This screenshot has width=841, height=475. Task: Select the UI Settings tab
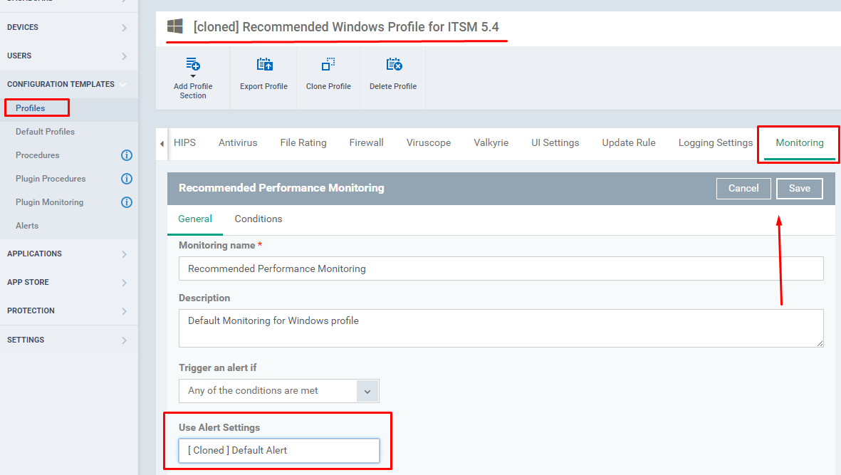tap(555, 142)
